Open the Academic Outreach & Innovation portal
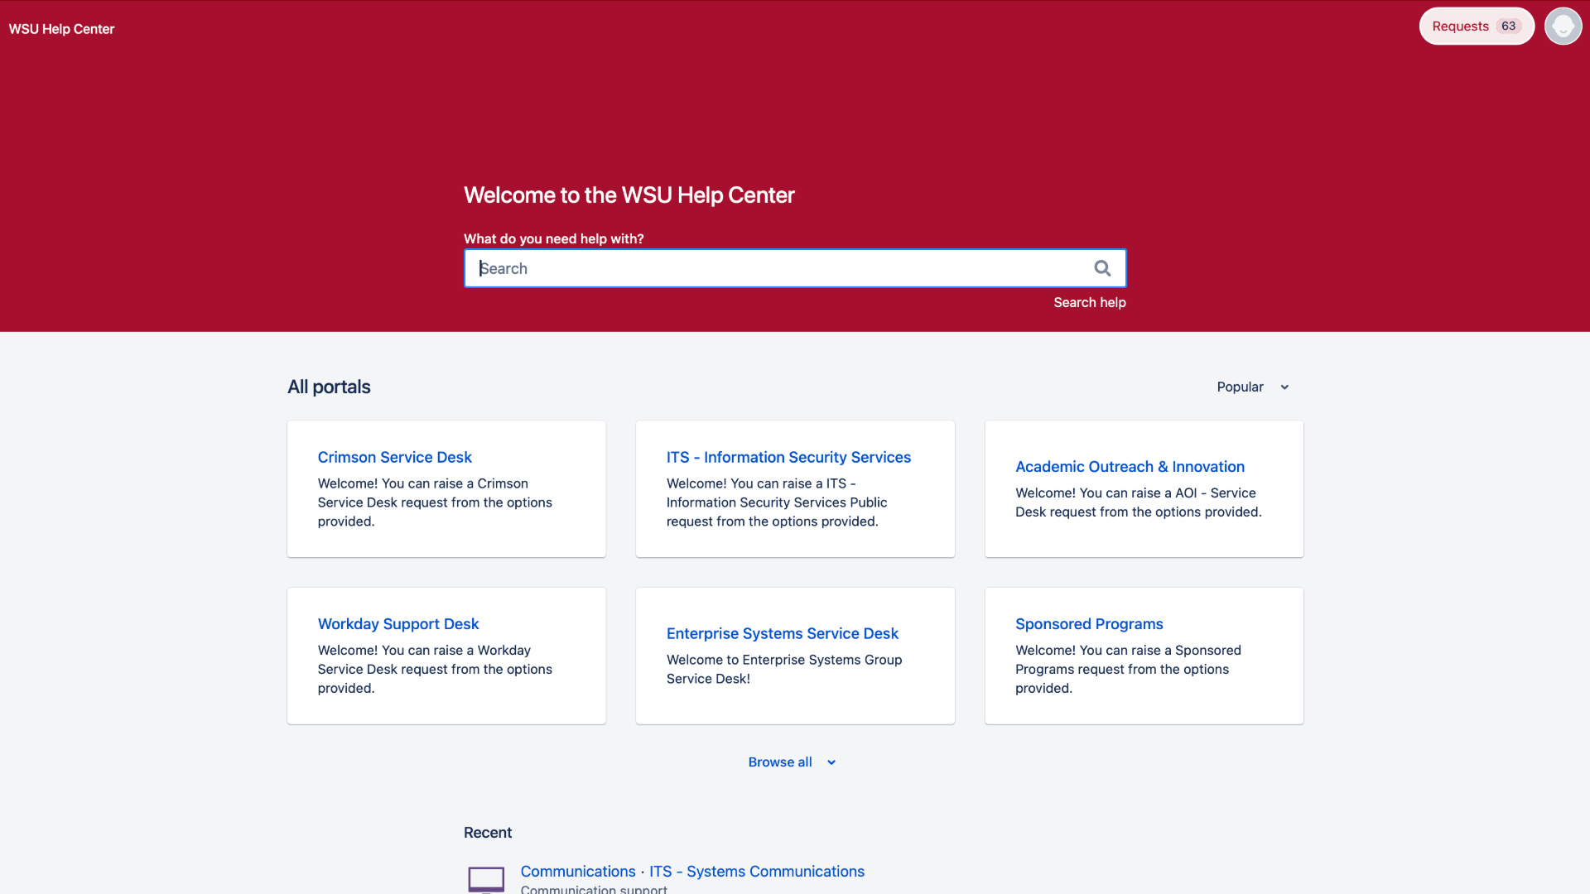 point(1130,466)
